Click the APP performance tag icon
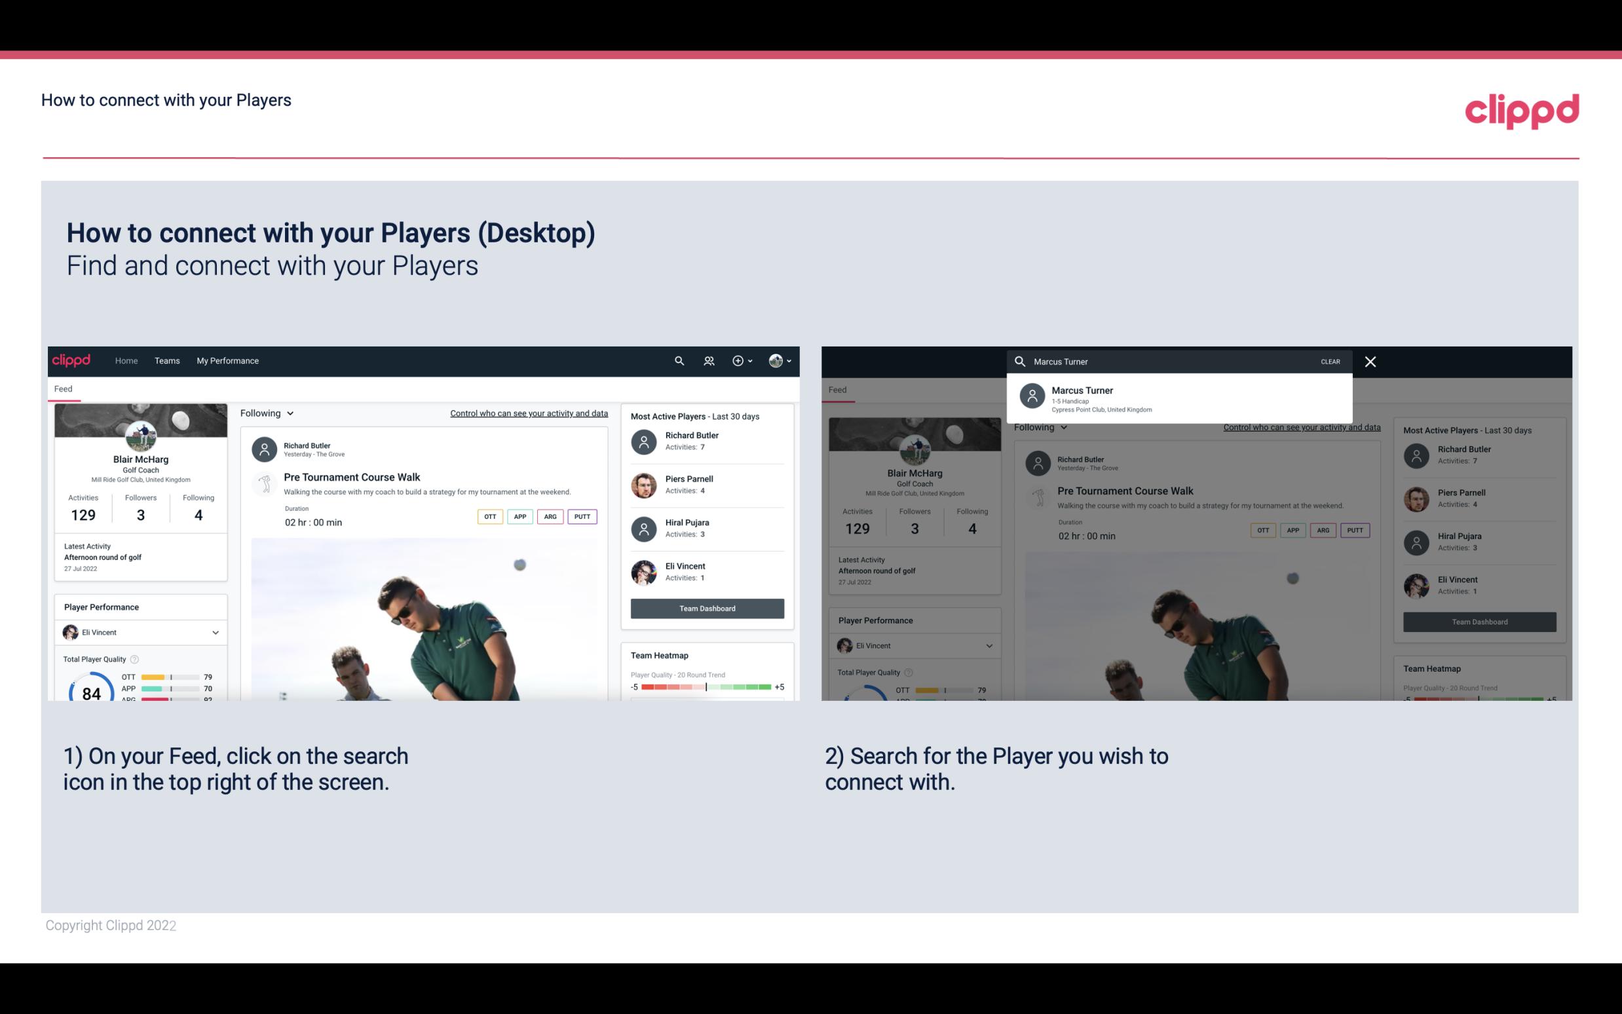1622x1014 pixels. pyautogui.click(x=518, y=516)
